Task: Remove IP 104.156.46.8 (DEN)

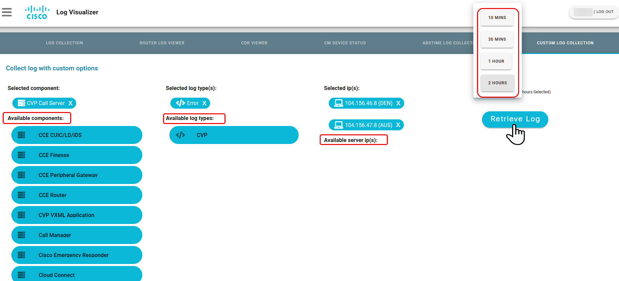Action: tap(398, 103)
